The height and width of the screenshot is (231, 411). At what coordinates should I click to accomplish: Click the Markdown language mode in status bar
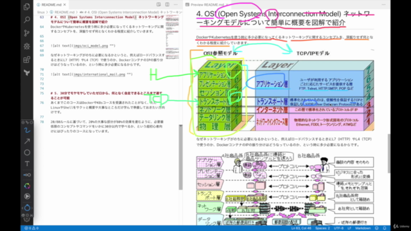click(x=363, y=228)
